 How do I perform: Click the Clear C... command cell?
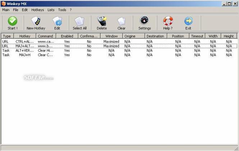(45, 55)
